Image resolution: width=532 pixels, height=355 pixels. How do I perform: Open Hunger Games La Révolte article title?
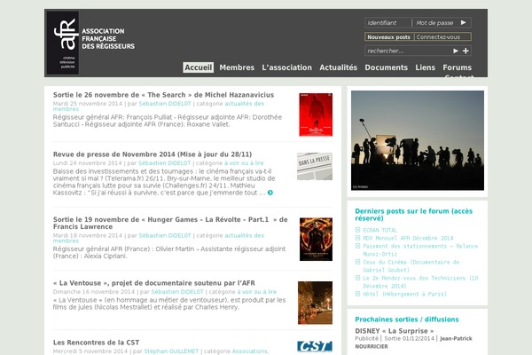170,223
